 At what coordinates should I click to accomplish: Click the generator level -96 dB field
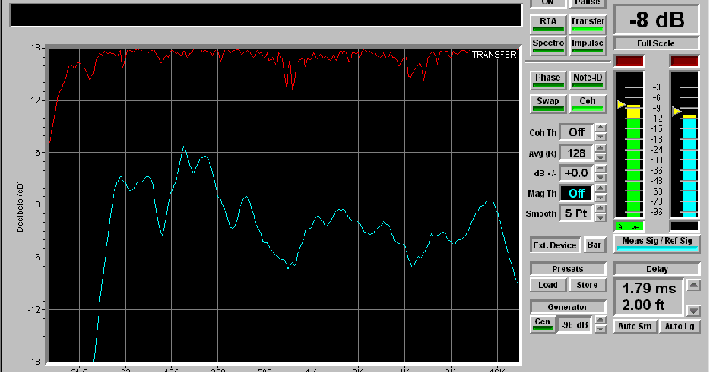574,324
